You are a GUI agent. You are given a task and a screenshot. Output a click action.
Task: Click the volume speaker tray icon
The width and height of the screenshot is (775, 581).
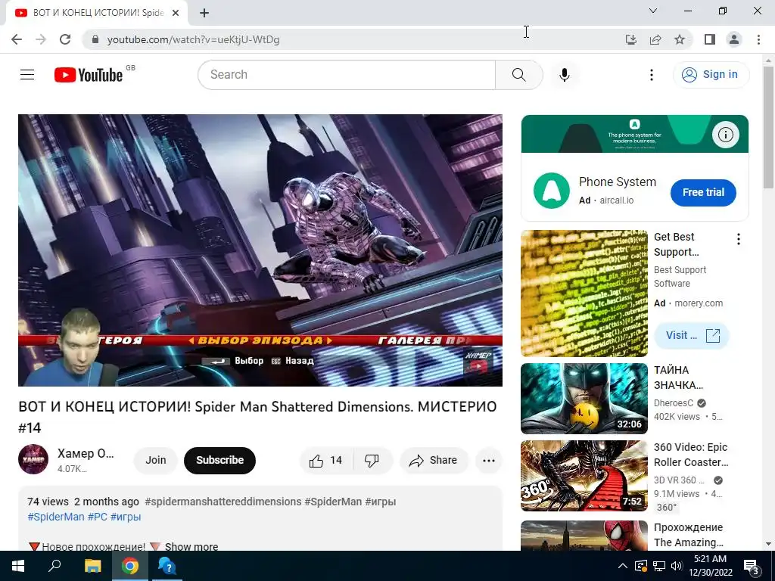[x=677, y=567]
